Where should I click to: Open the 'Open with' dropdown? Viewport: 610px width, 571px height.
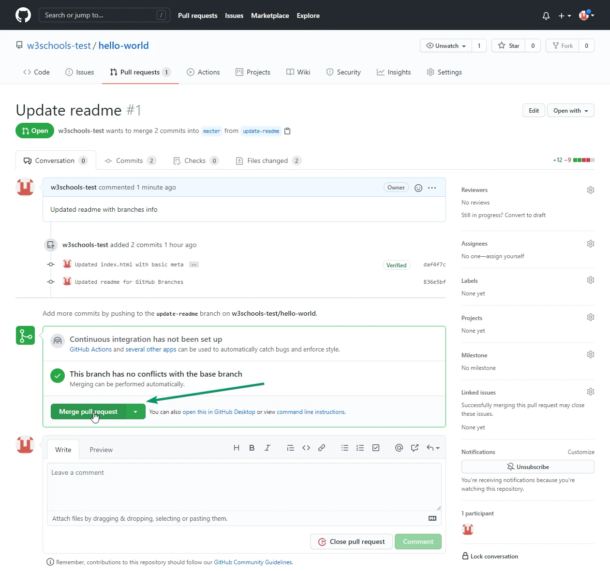tap(570, 111)
